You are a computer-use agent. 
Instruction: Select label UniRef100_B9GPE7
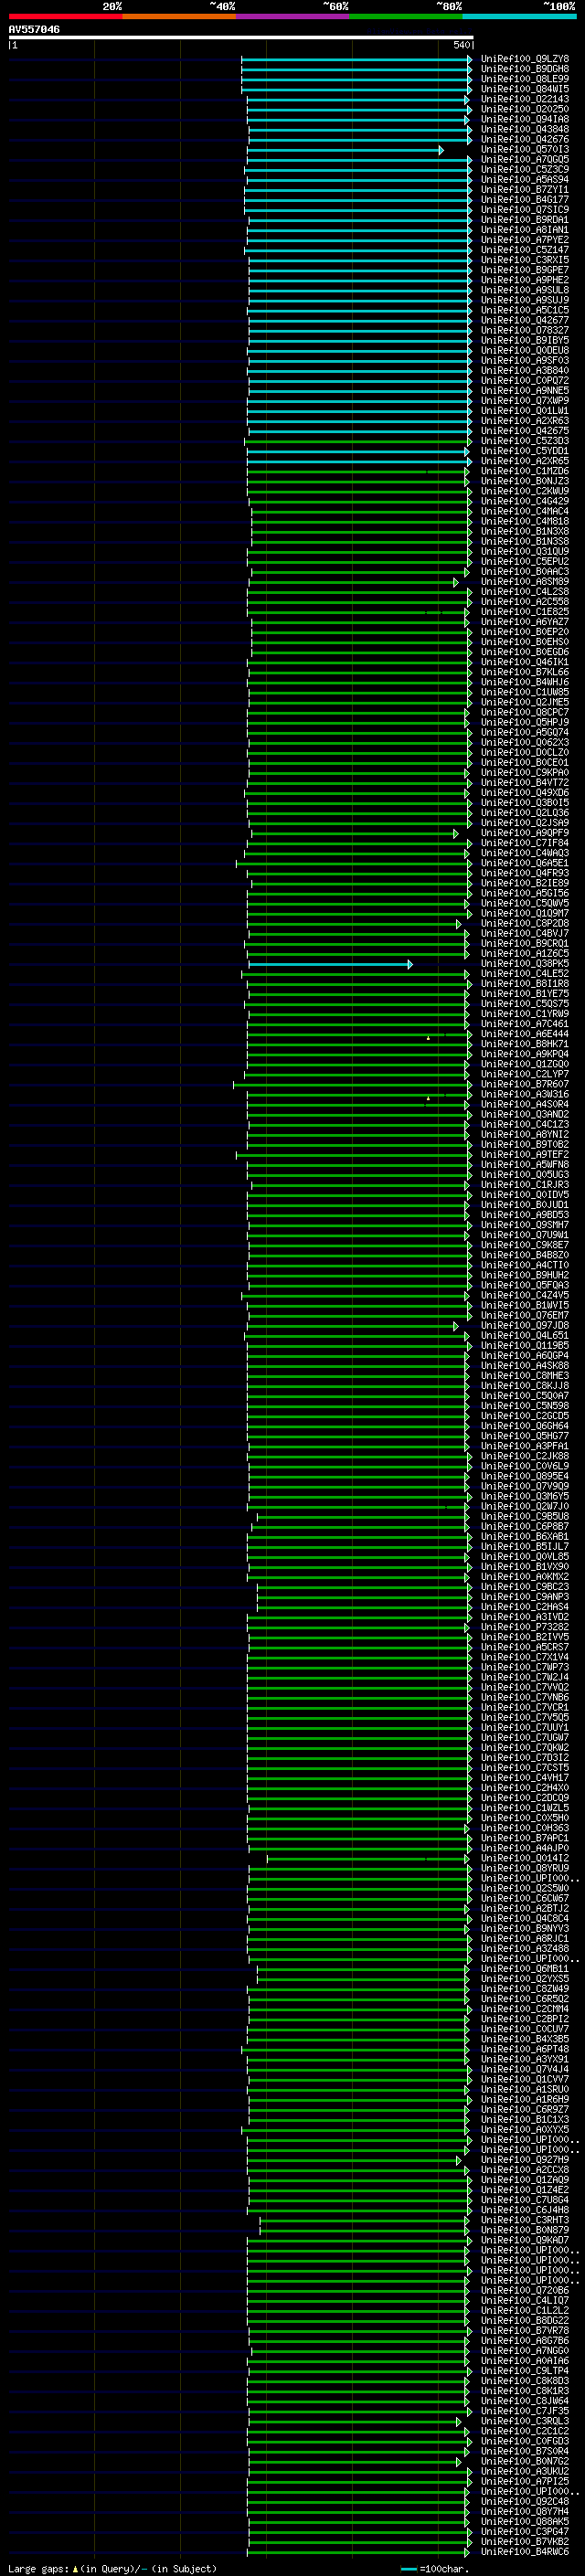coord(525,269)
